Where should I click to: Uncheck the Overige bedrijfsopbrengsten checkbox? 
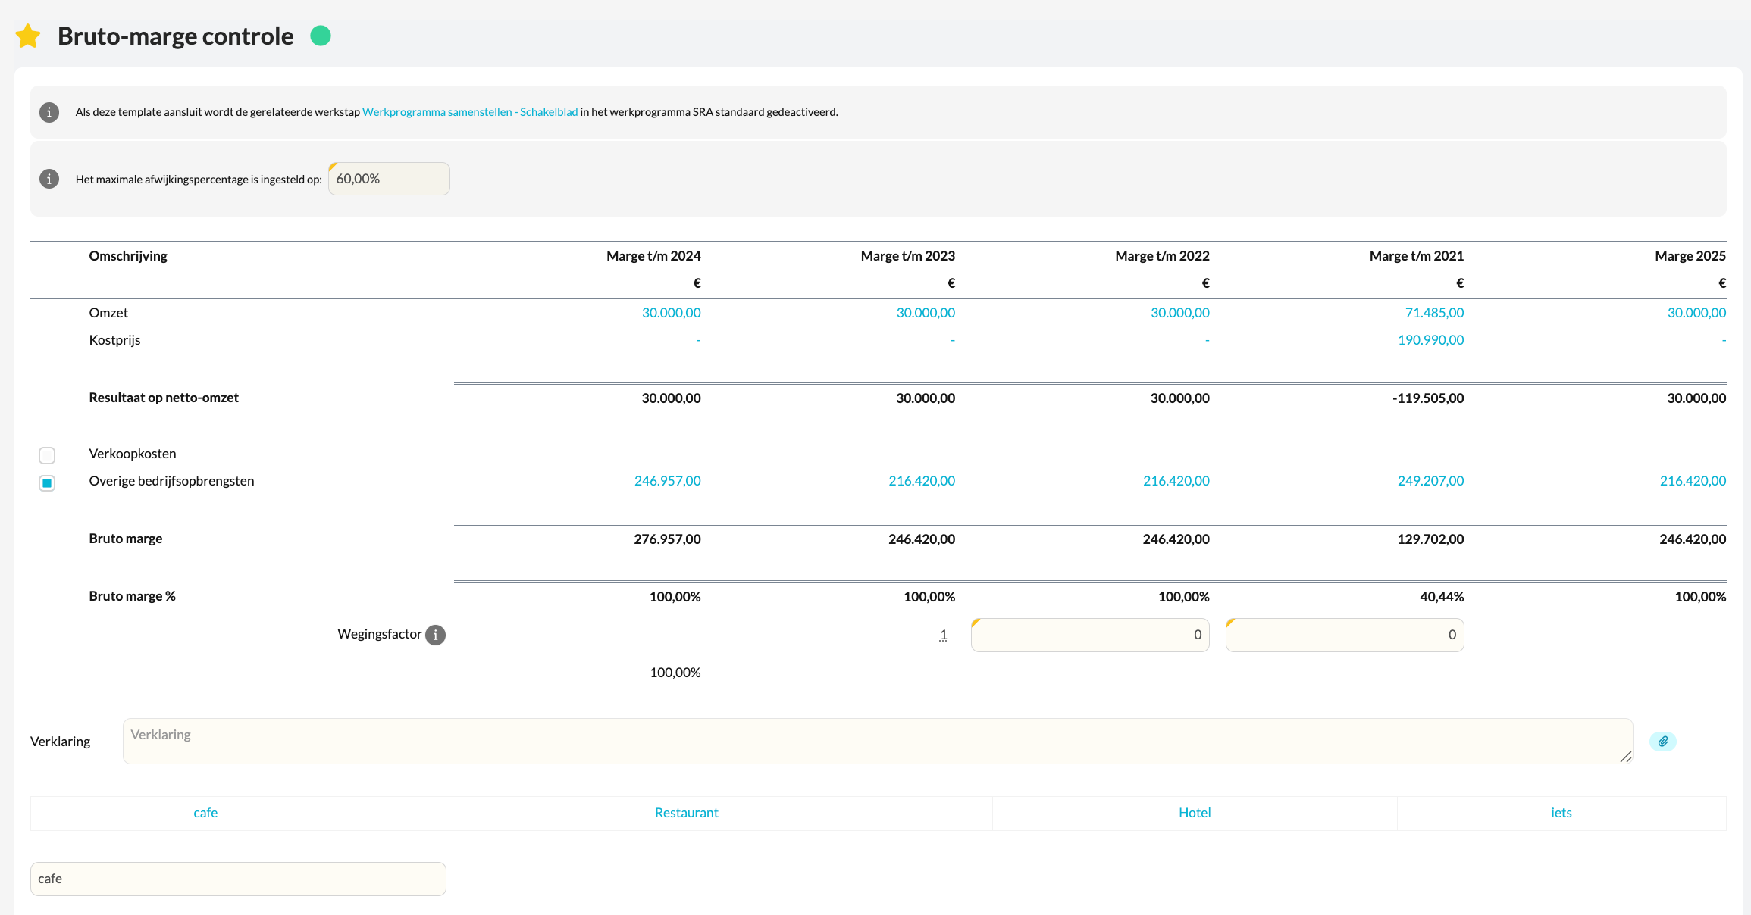(47, 482)
